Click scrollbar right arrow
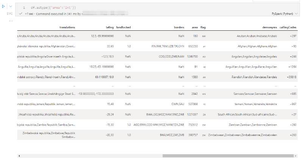The height and width of the screenshot is (160, 303). coord(295,156)
